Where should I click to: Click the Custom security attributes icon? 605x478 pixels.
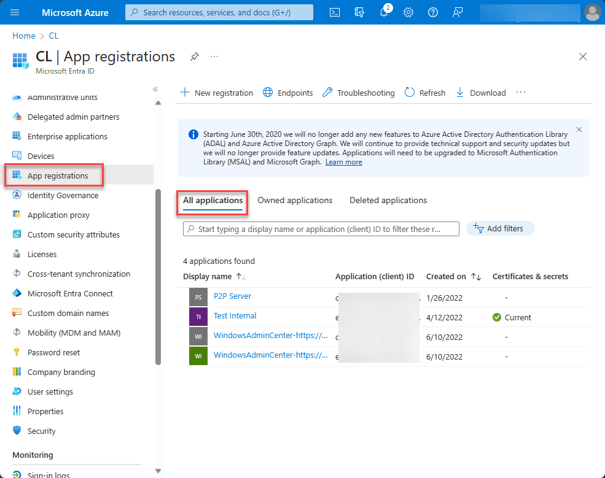point(17,234)
